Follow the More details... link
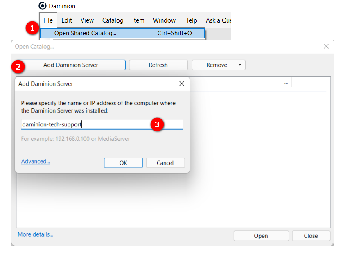 tap(35, 234)
